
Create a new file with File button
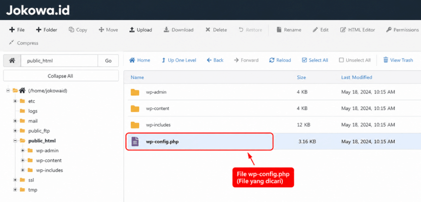pos(17,30)
